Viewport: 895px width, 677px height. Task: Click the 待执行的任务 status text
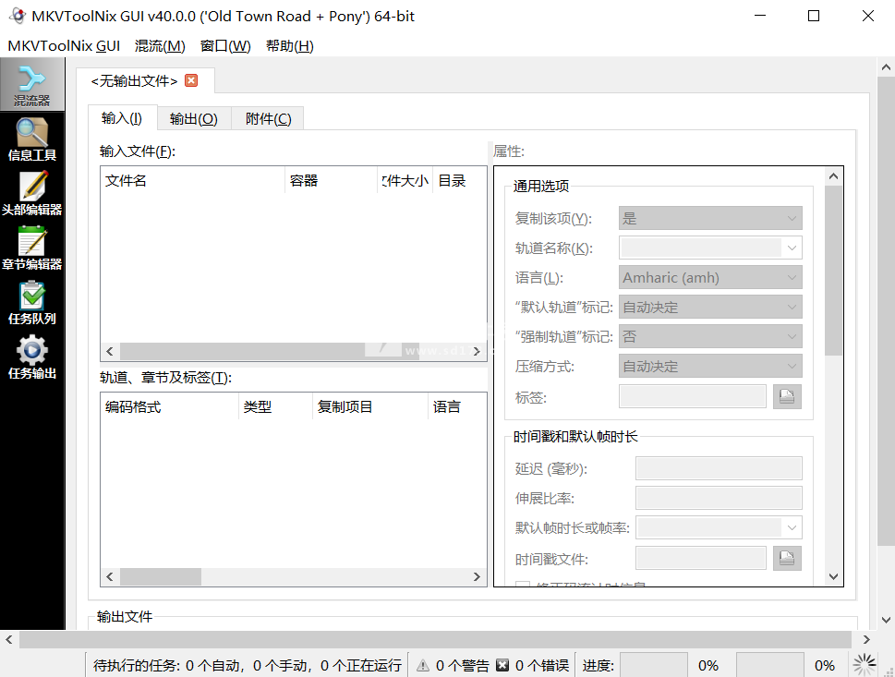248,665
